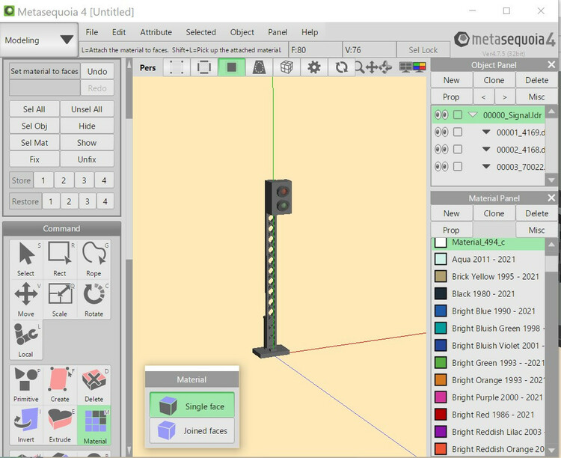
Task: Open the Edit menu
Action: click(119, 32)
